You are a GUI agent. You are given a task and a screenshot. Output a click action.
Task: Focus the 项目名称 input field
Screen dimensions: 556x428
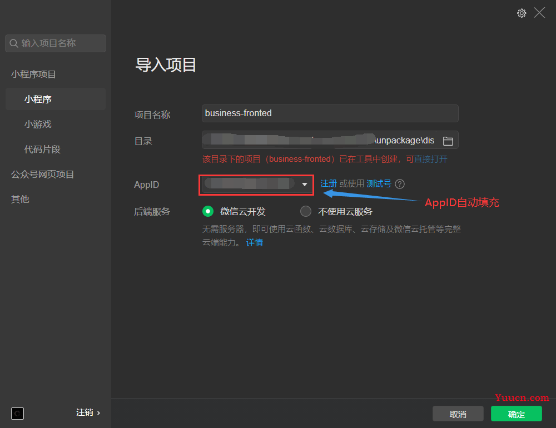click(330, 113)
